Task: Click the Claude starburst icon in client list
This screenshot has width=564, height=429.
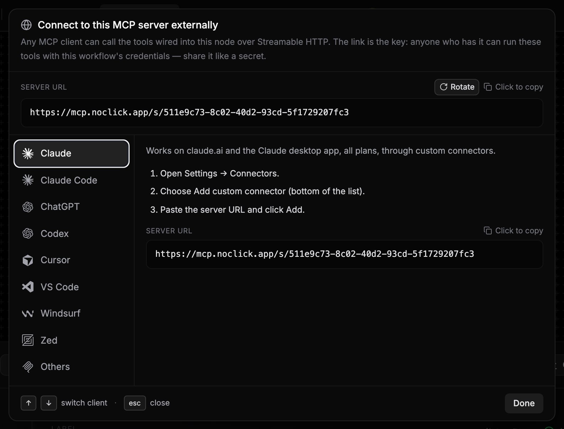Action: (x=28, y=153)
